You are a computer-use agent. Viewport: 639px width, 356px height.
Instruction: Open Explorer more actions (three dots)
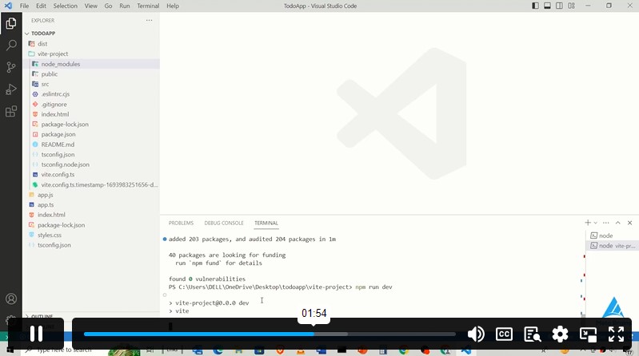tap(150, 20)
